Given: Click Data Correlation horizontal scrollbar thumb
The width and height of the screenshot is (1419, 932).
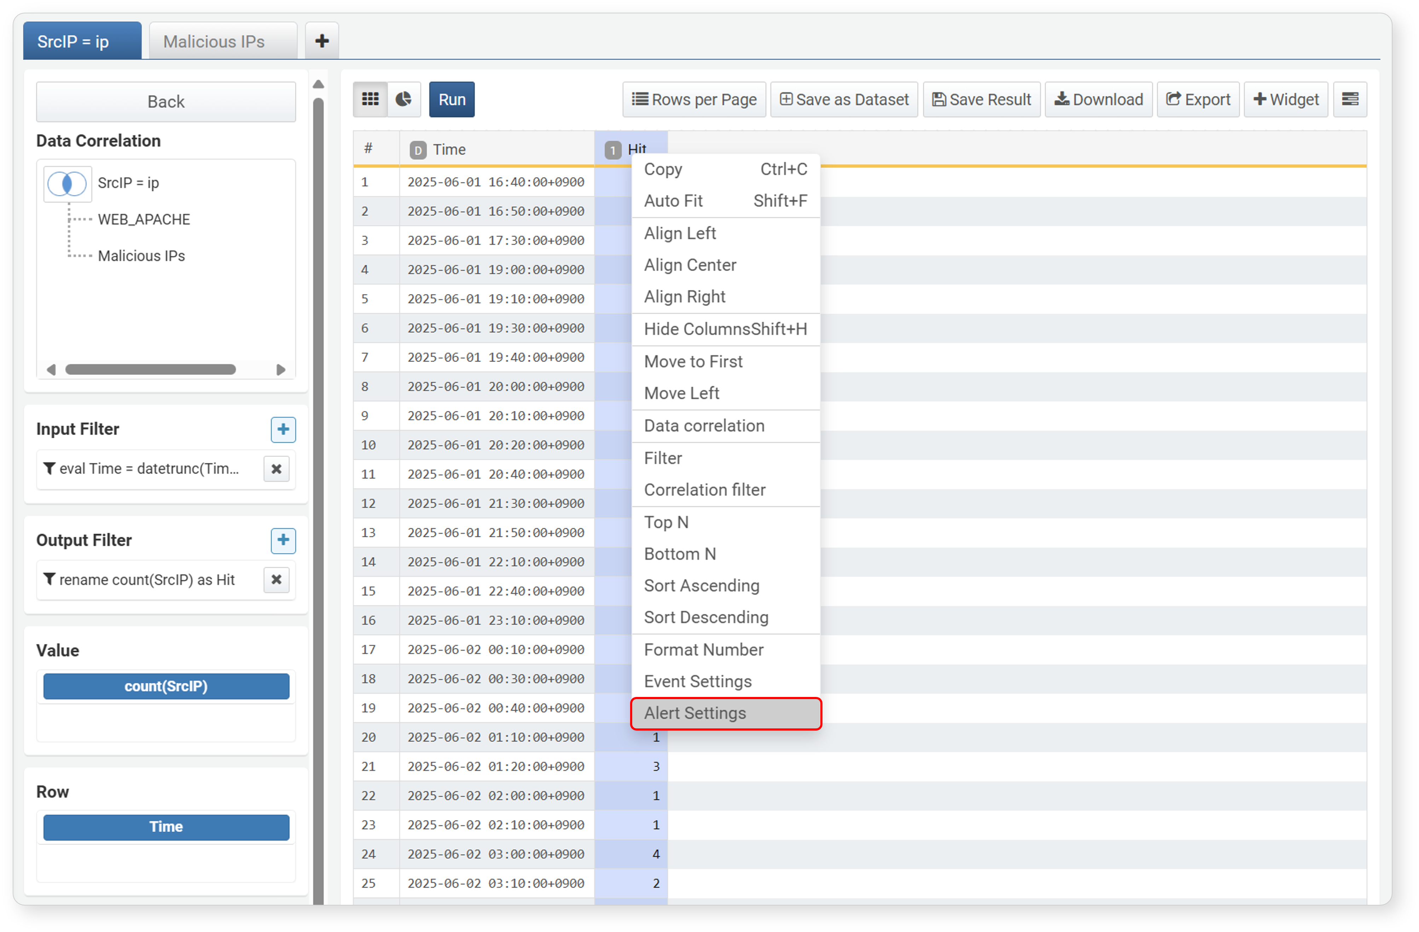Looking at the screenshot, I should tap(150, 369).
